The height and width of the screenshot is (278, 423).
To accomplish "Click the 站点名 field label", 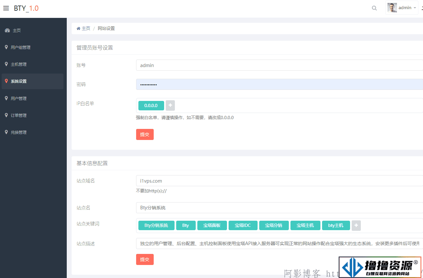I will (83, 207).
